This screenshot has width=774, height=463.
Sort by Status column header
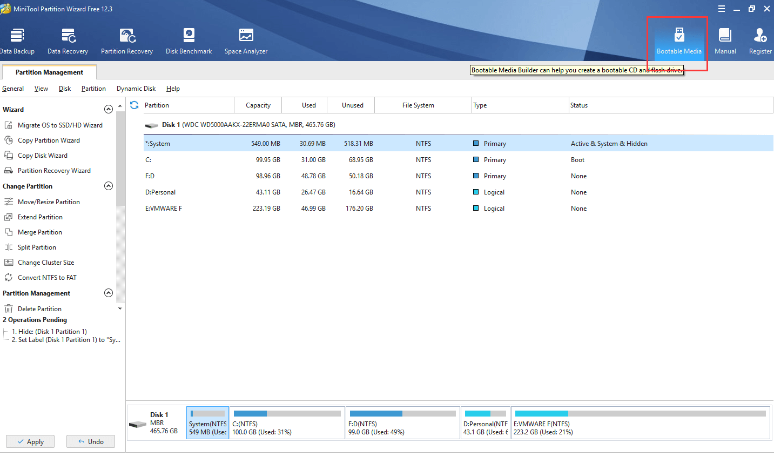pyautogui.click(x=671, y=105)
